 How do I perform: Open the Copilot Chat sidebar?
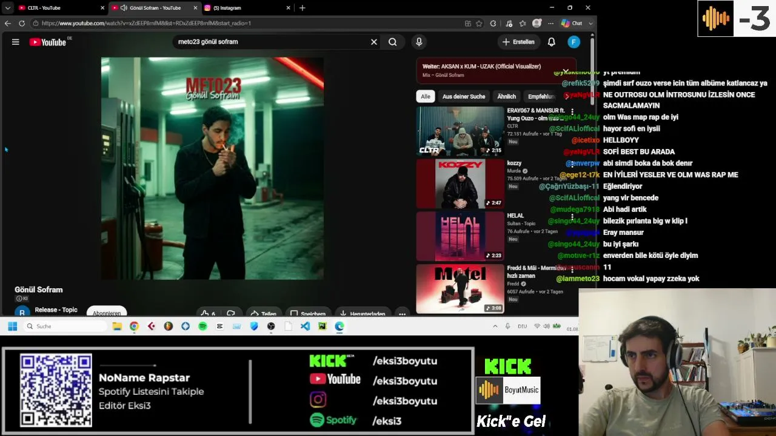click(572, 23)
